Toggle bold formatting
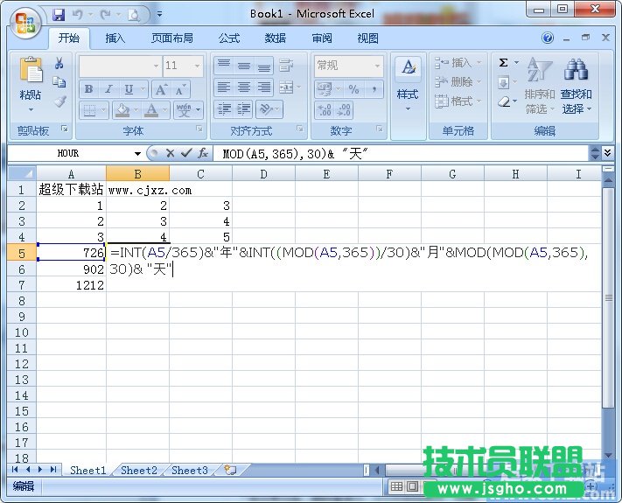The image size is (622, 503). click(x=88, y=89)
